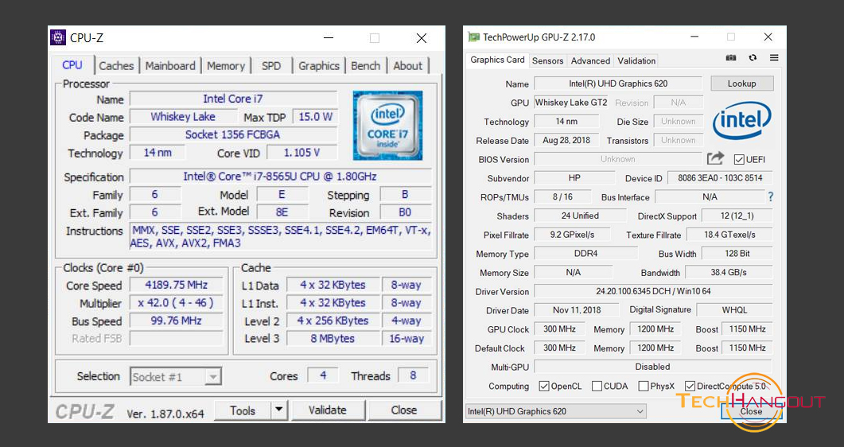This screenshot has width=844, height=447.
Task: Click the Level 3 cache value 8 MBytes
Action: click(x=333, y=339)
